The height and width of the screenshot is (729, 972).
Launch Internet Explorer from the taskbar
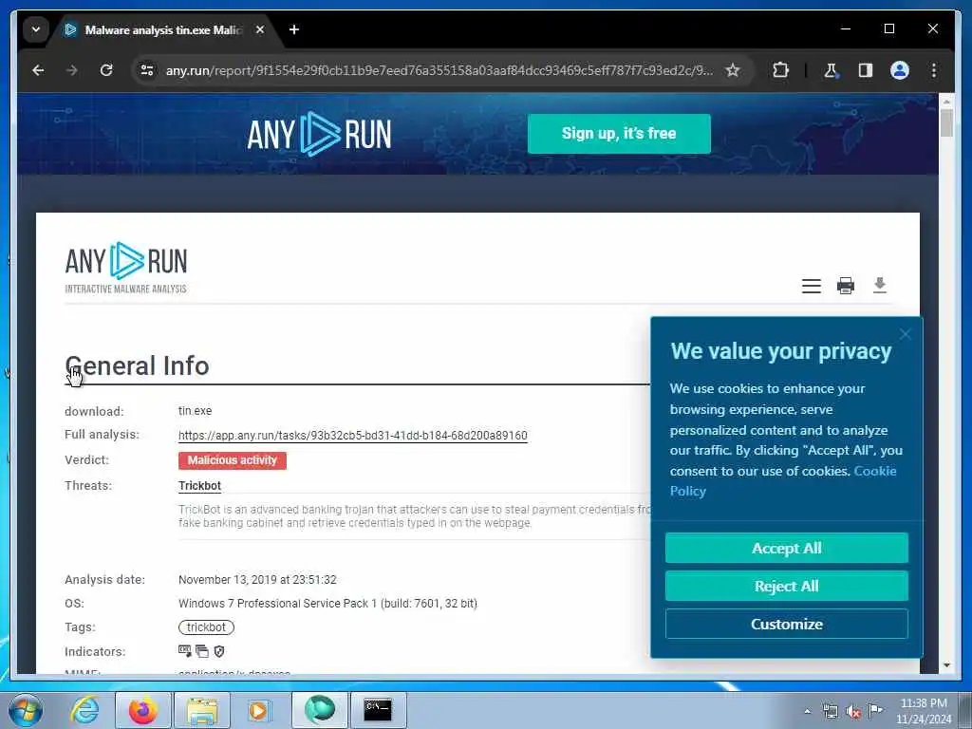coord(84,710)
